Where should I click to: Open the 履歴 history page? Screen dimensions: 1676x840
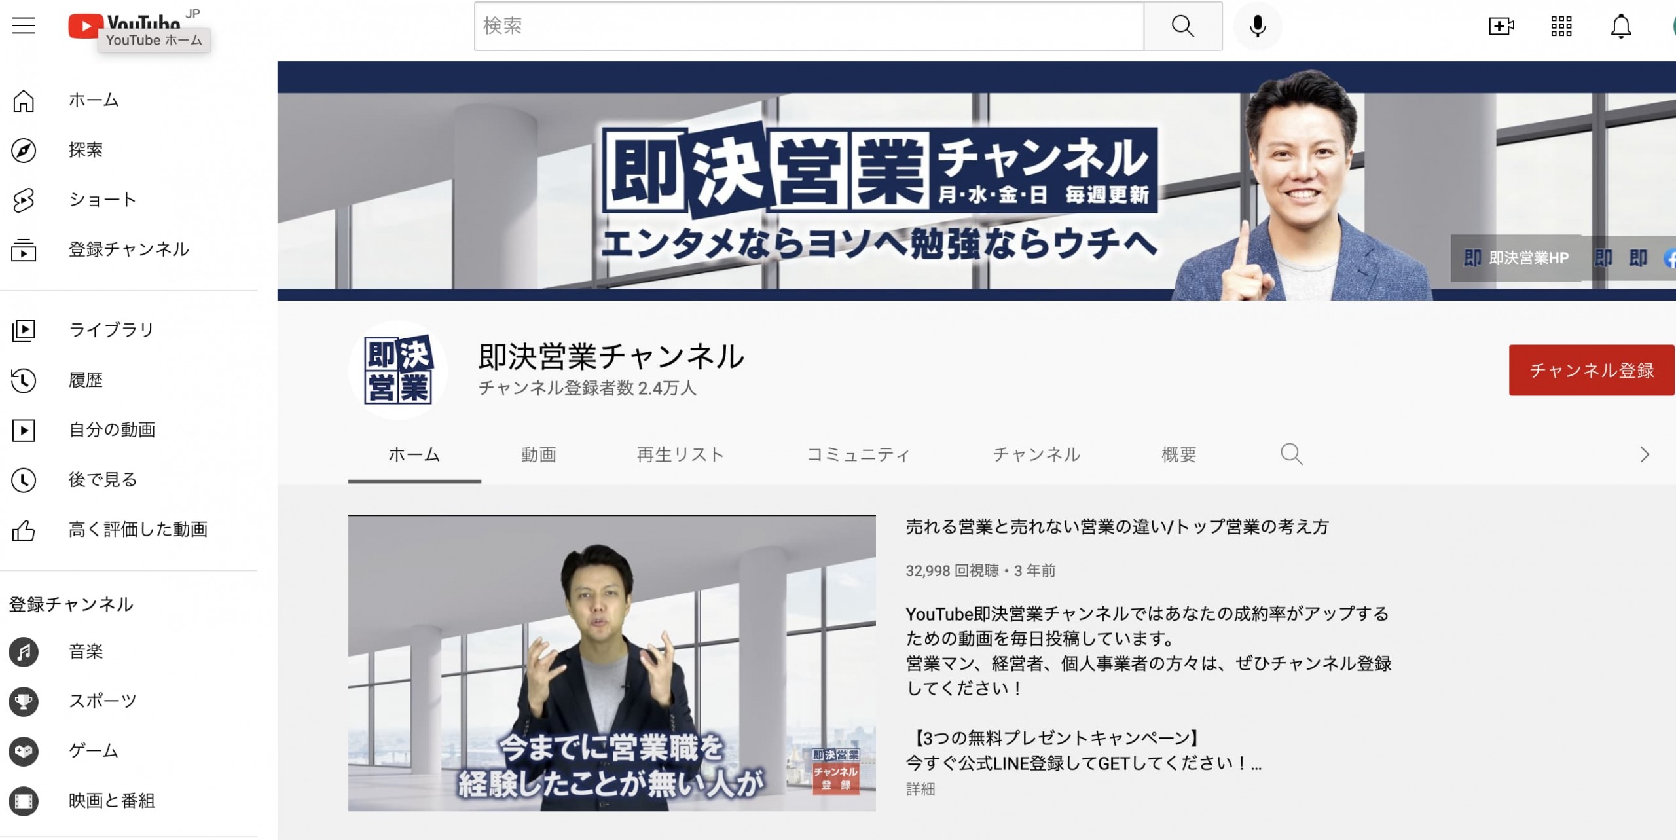(x=85, y=380)
